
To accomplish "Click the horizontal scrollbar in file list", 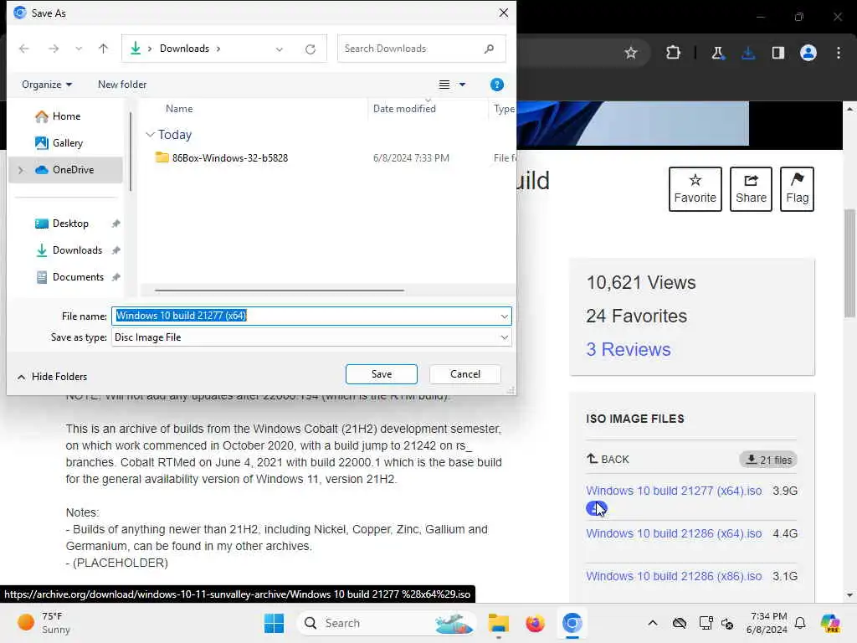I will click(280, 291).
